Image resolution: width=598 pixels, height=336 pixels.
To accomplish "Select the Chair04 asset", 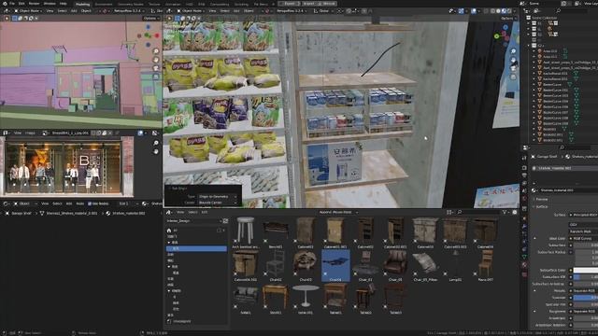I will [335, 265].
